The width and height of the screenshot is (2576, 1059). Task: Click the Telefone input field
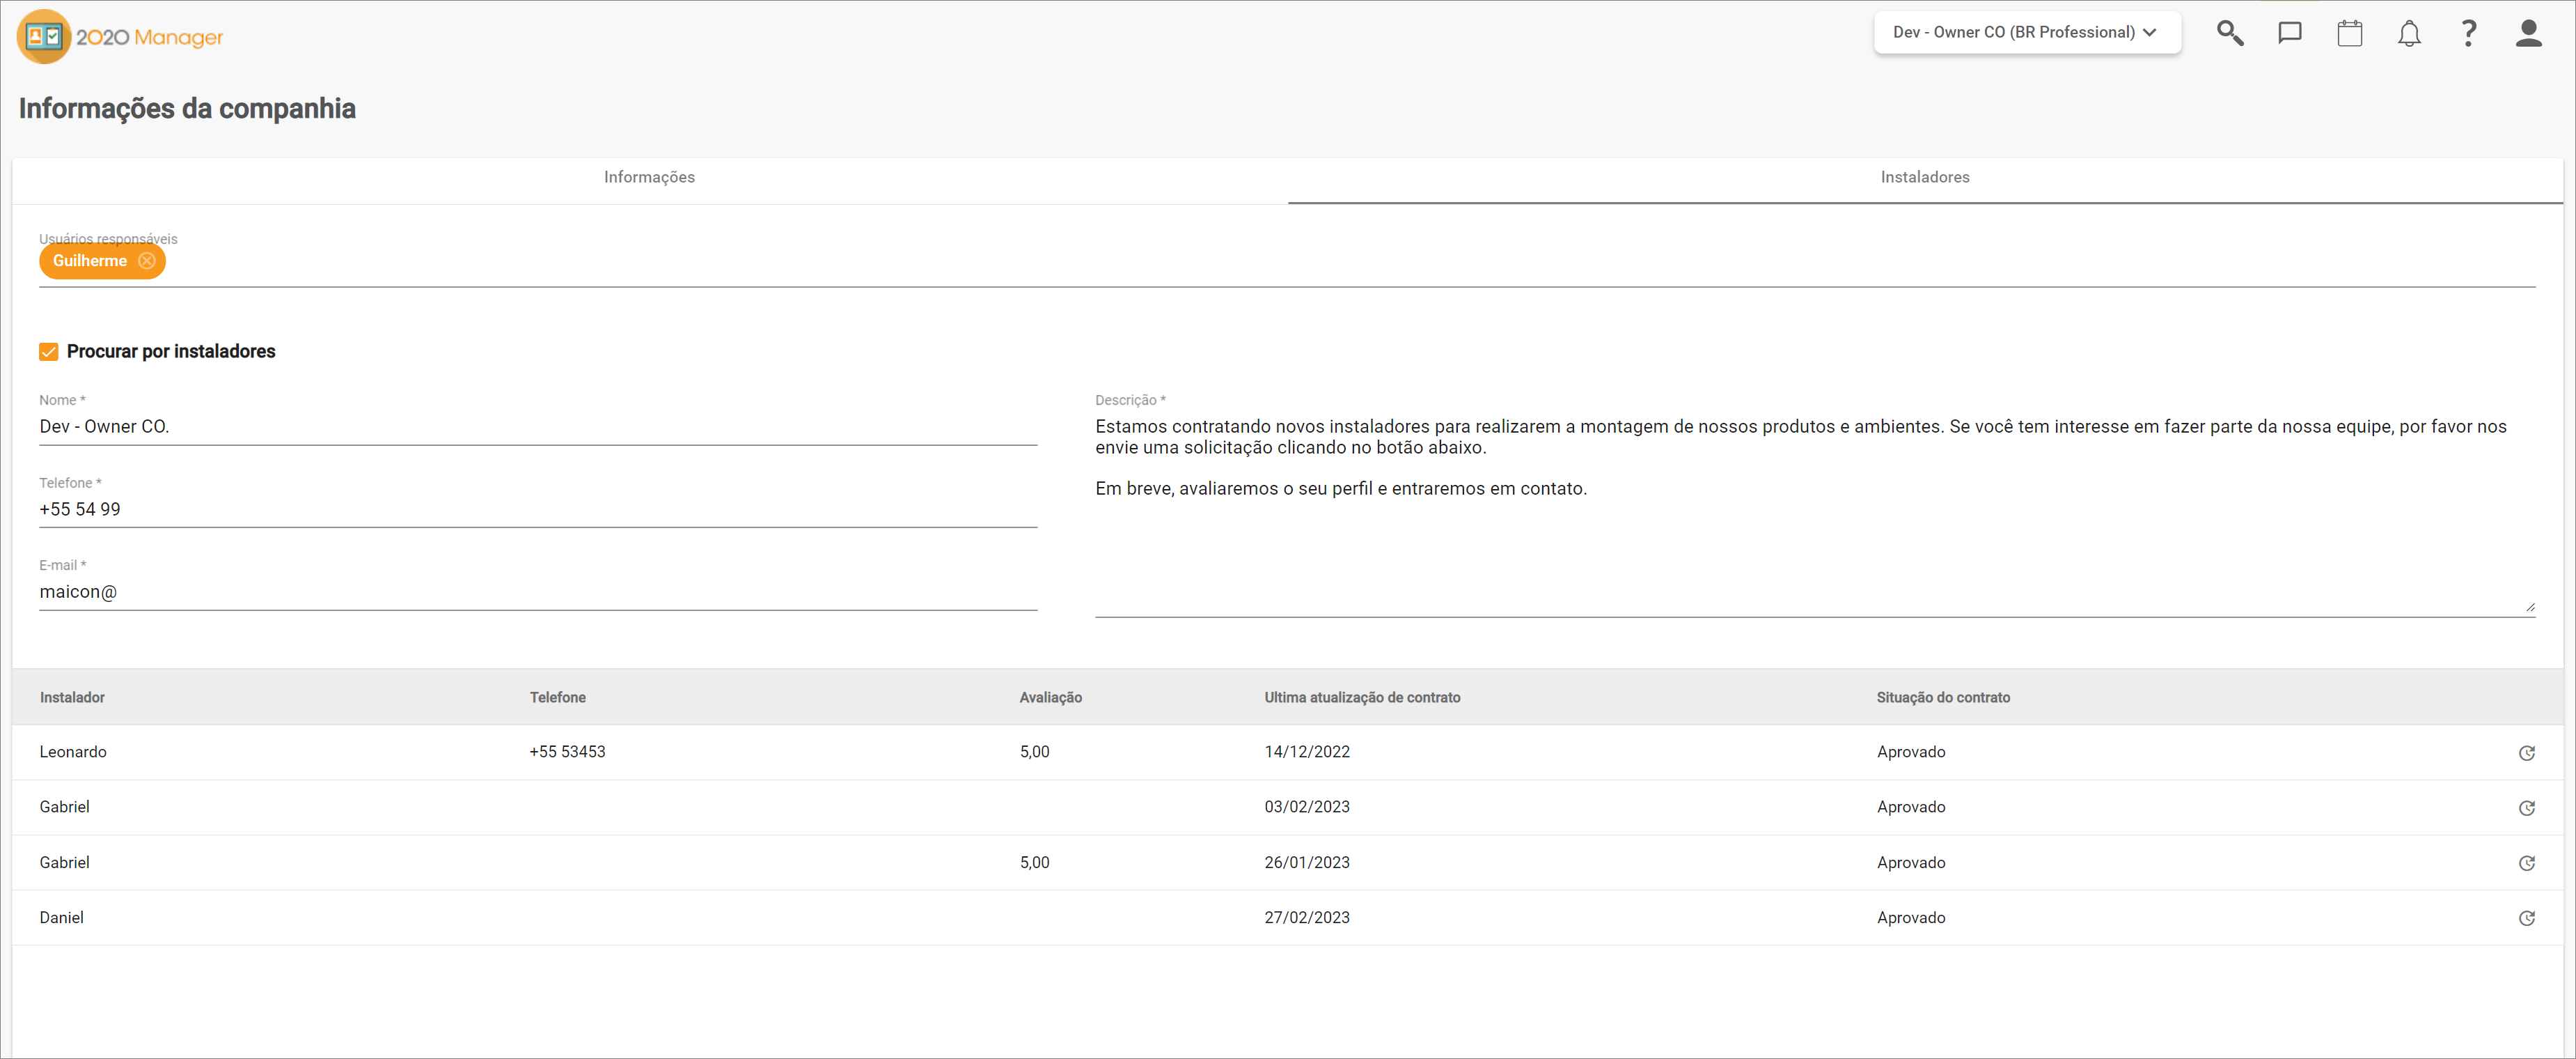537,509
